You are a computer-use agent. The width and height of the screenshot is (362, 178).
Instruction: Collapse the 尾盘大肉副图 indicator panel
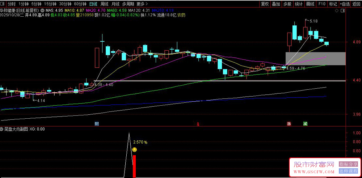pos(2,129)
